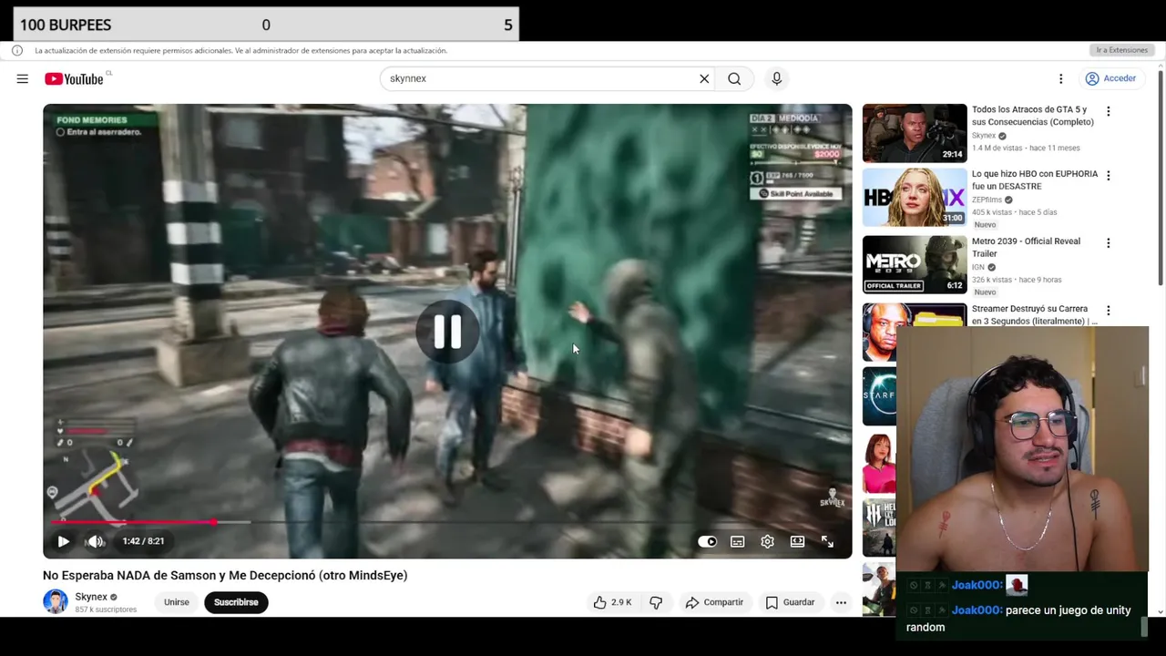The width and height of the screenshot is (1166, 656).
Task: Click the 100 BURPEES overlay label
Action: 66,25
